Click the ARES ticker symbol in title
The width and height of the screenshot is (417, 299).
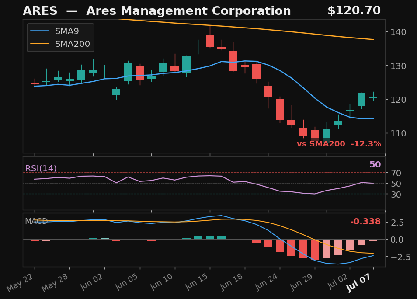pos(40,11)
